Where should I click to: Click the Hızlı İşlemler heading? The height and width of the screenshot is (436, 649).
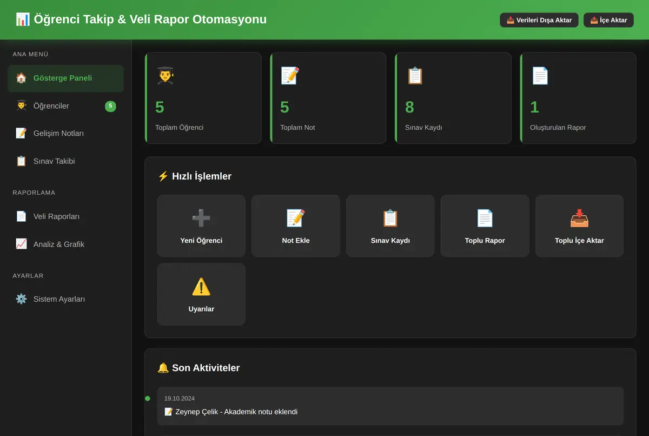tap(202, 176)
